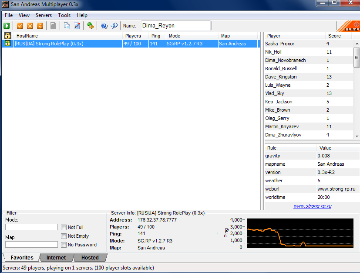The height and width of the screenshot is (273, 360).
Task: Open the Servers menu
Action: 44,15
